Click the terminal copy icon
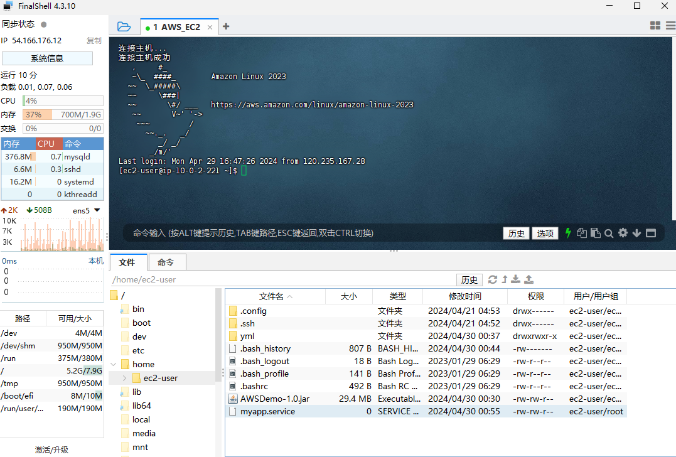 click(x=582, y=233)
